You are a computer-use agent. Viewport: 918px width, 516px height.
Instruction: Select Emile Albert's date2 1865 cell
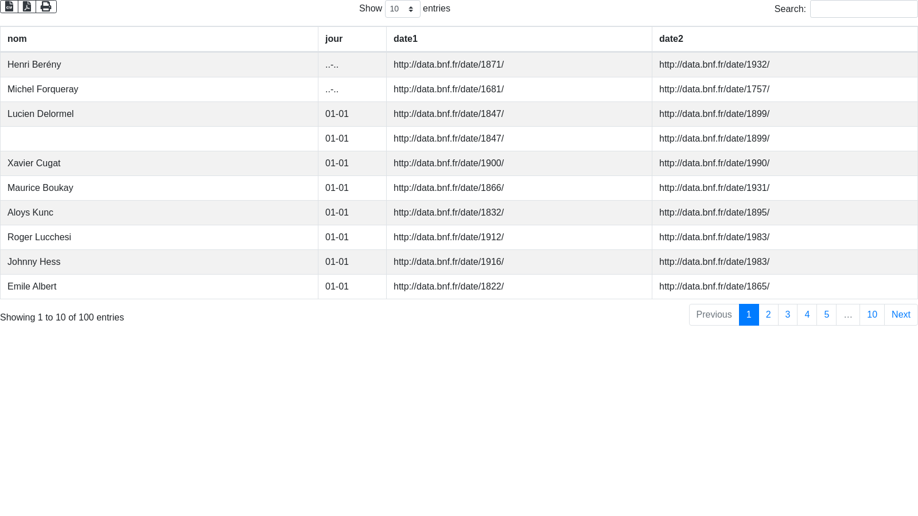(x=714, y=287)
